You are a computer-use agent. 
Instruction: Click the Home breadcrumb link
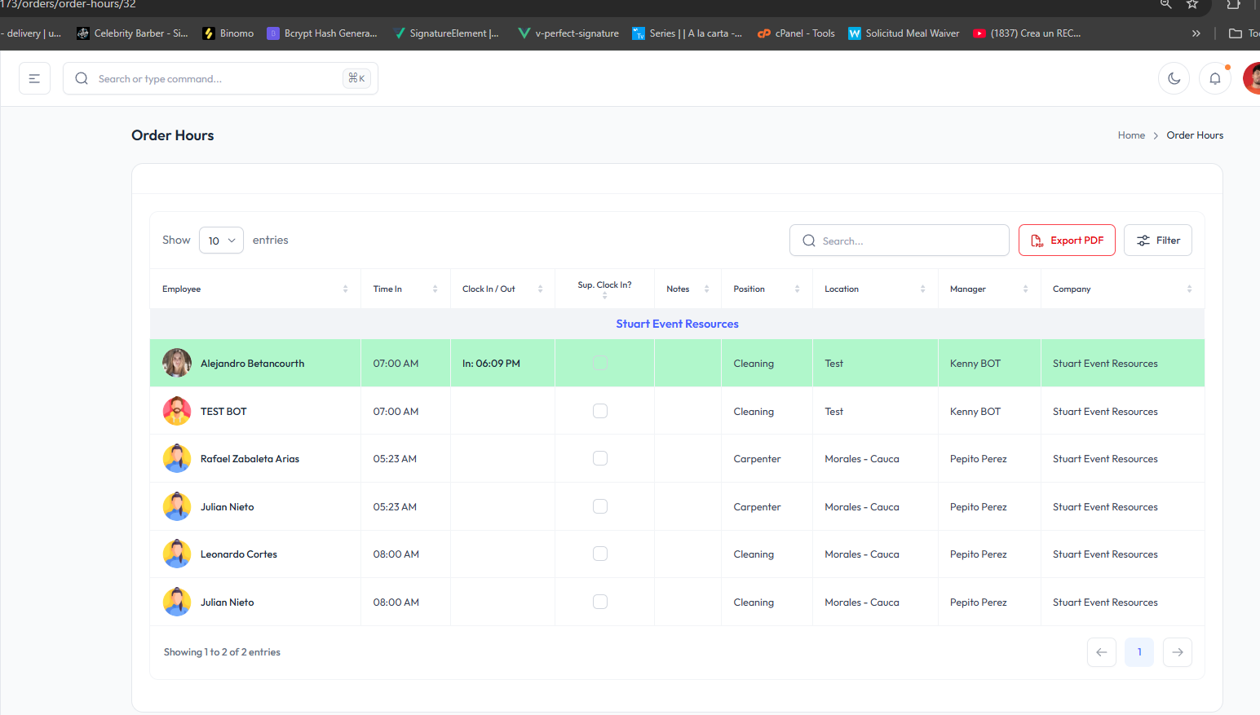(x=1131, y=135)
